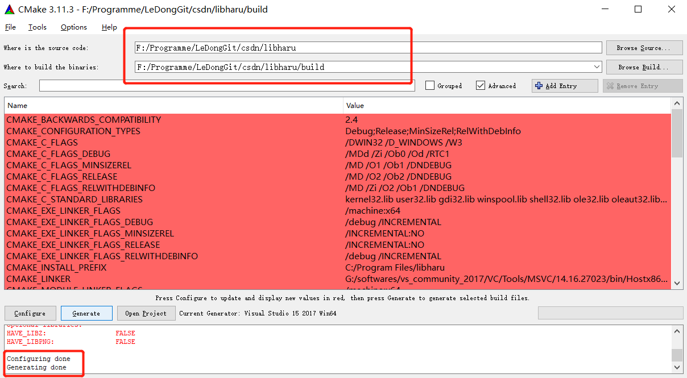The image size is (687, 378).
Task: Edit the value Debug;Release;MinSizeRel;RelWithDebInfo
Action: 433,131
